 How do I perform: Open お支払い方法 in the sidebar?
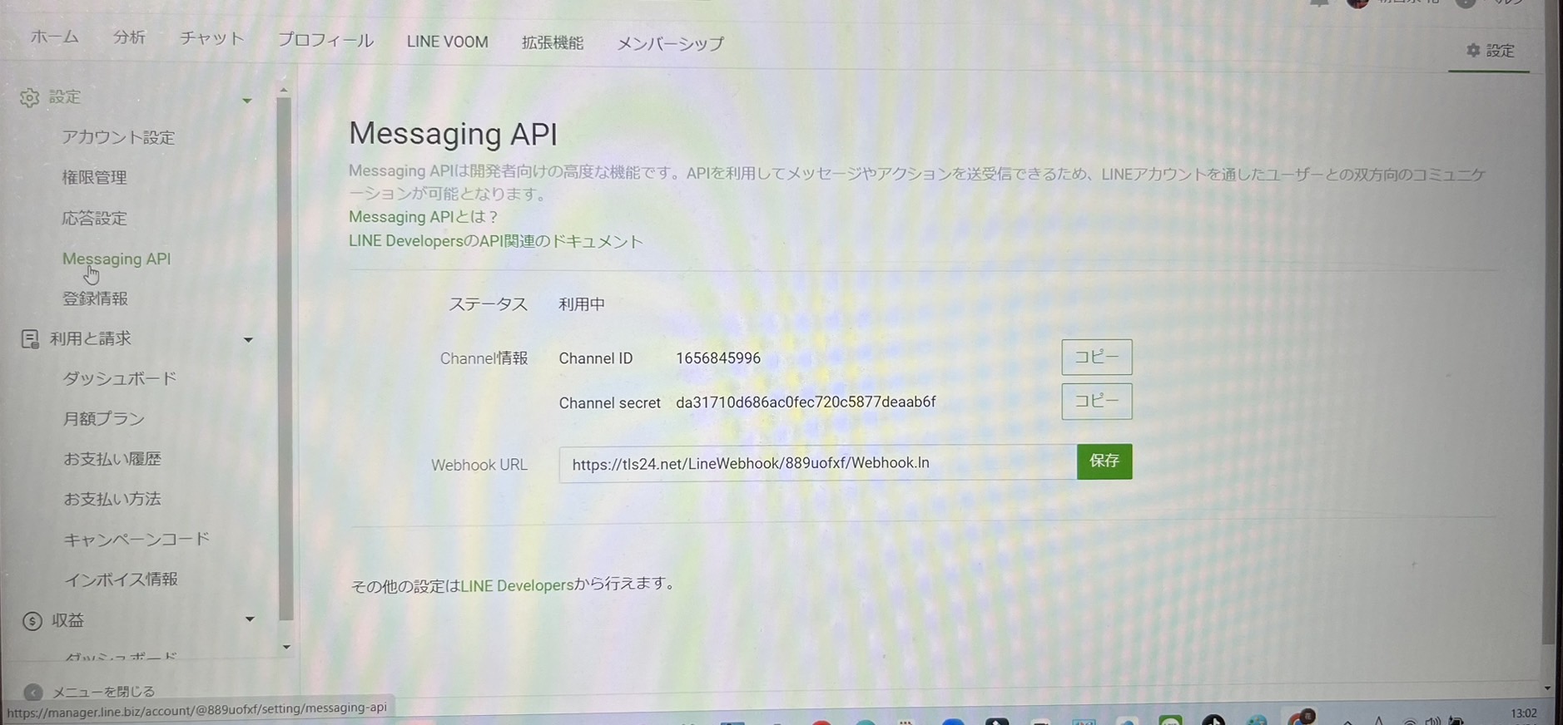pyautogui.click(x=112, y=499)
